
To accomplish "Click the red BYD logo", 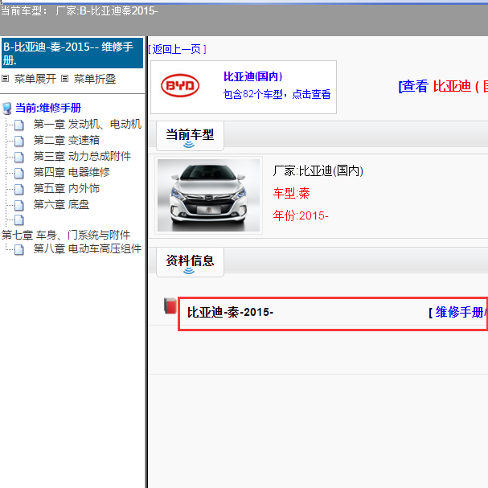I will [x=180, y=85].
